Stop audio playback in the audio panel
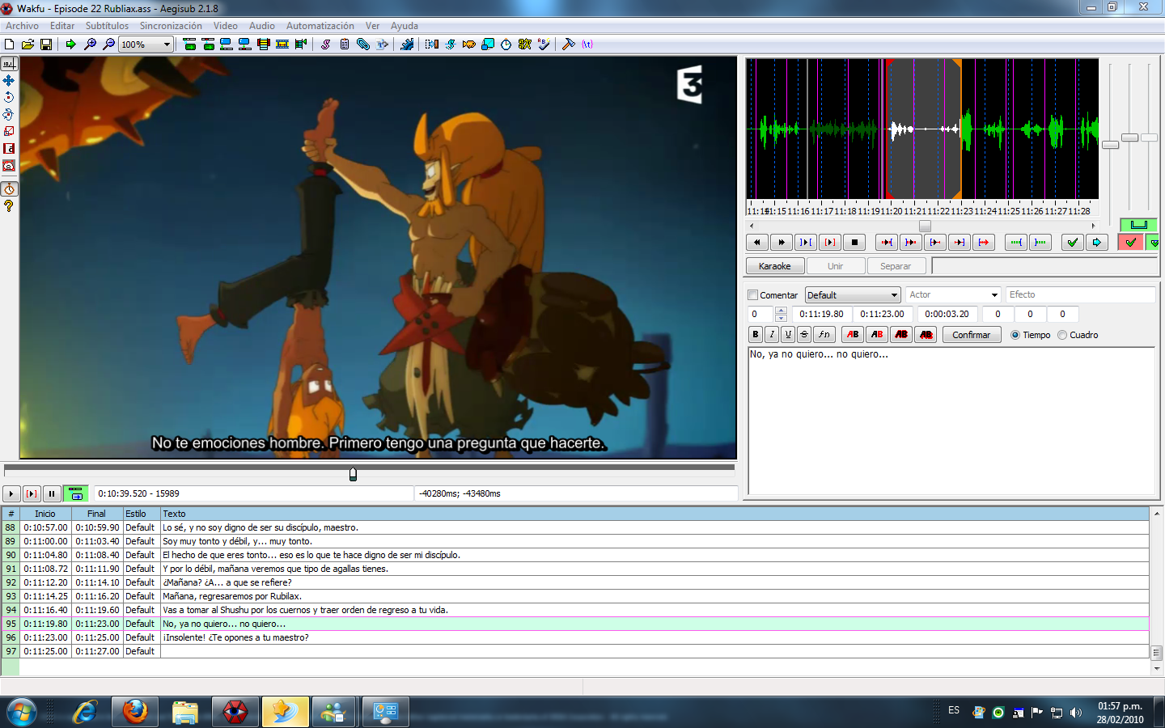The width and height of the screenshot is (1165, 728). [x=854, y=242]
